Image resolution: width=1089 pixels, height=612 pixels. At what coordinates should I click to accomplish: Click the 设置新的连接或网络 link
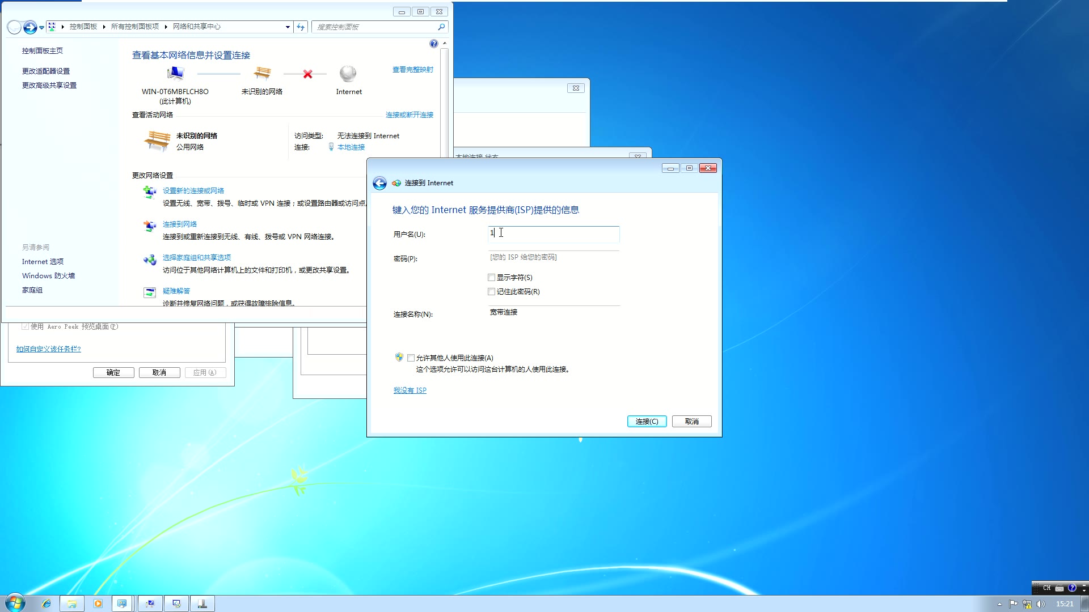[193, 191]
